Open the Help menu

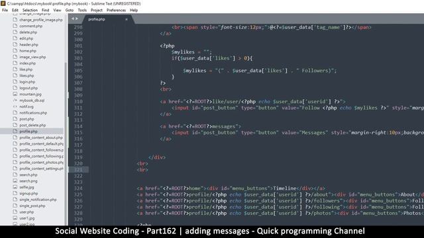click(x=134, y=11)
